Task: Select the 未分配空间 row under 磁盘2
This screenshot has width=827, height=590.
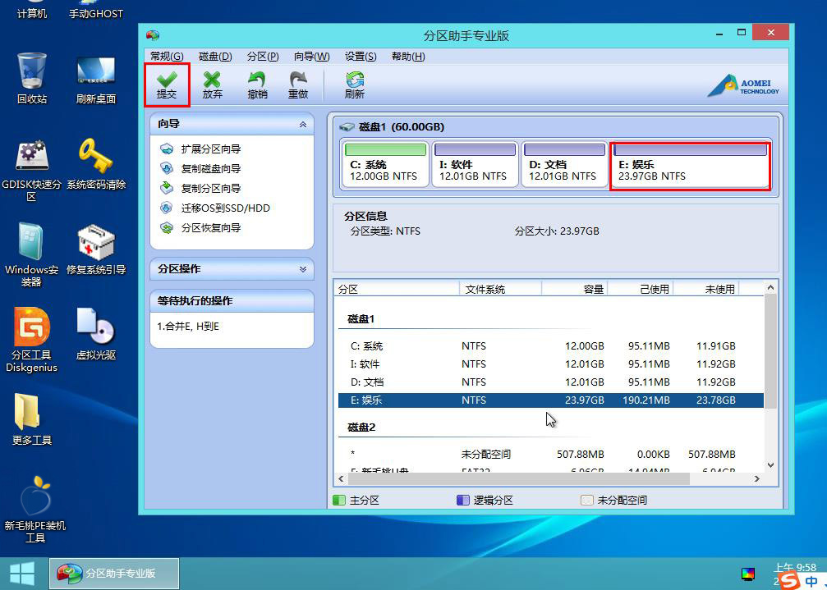Action: (x=550, y=454)
